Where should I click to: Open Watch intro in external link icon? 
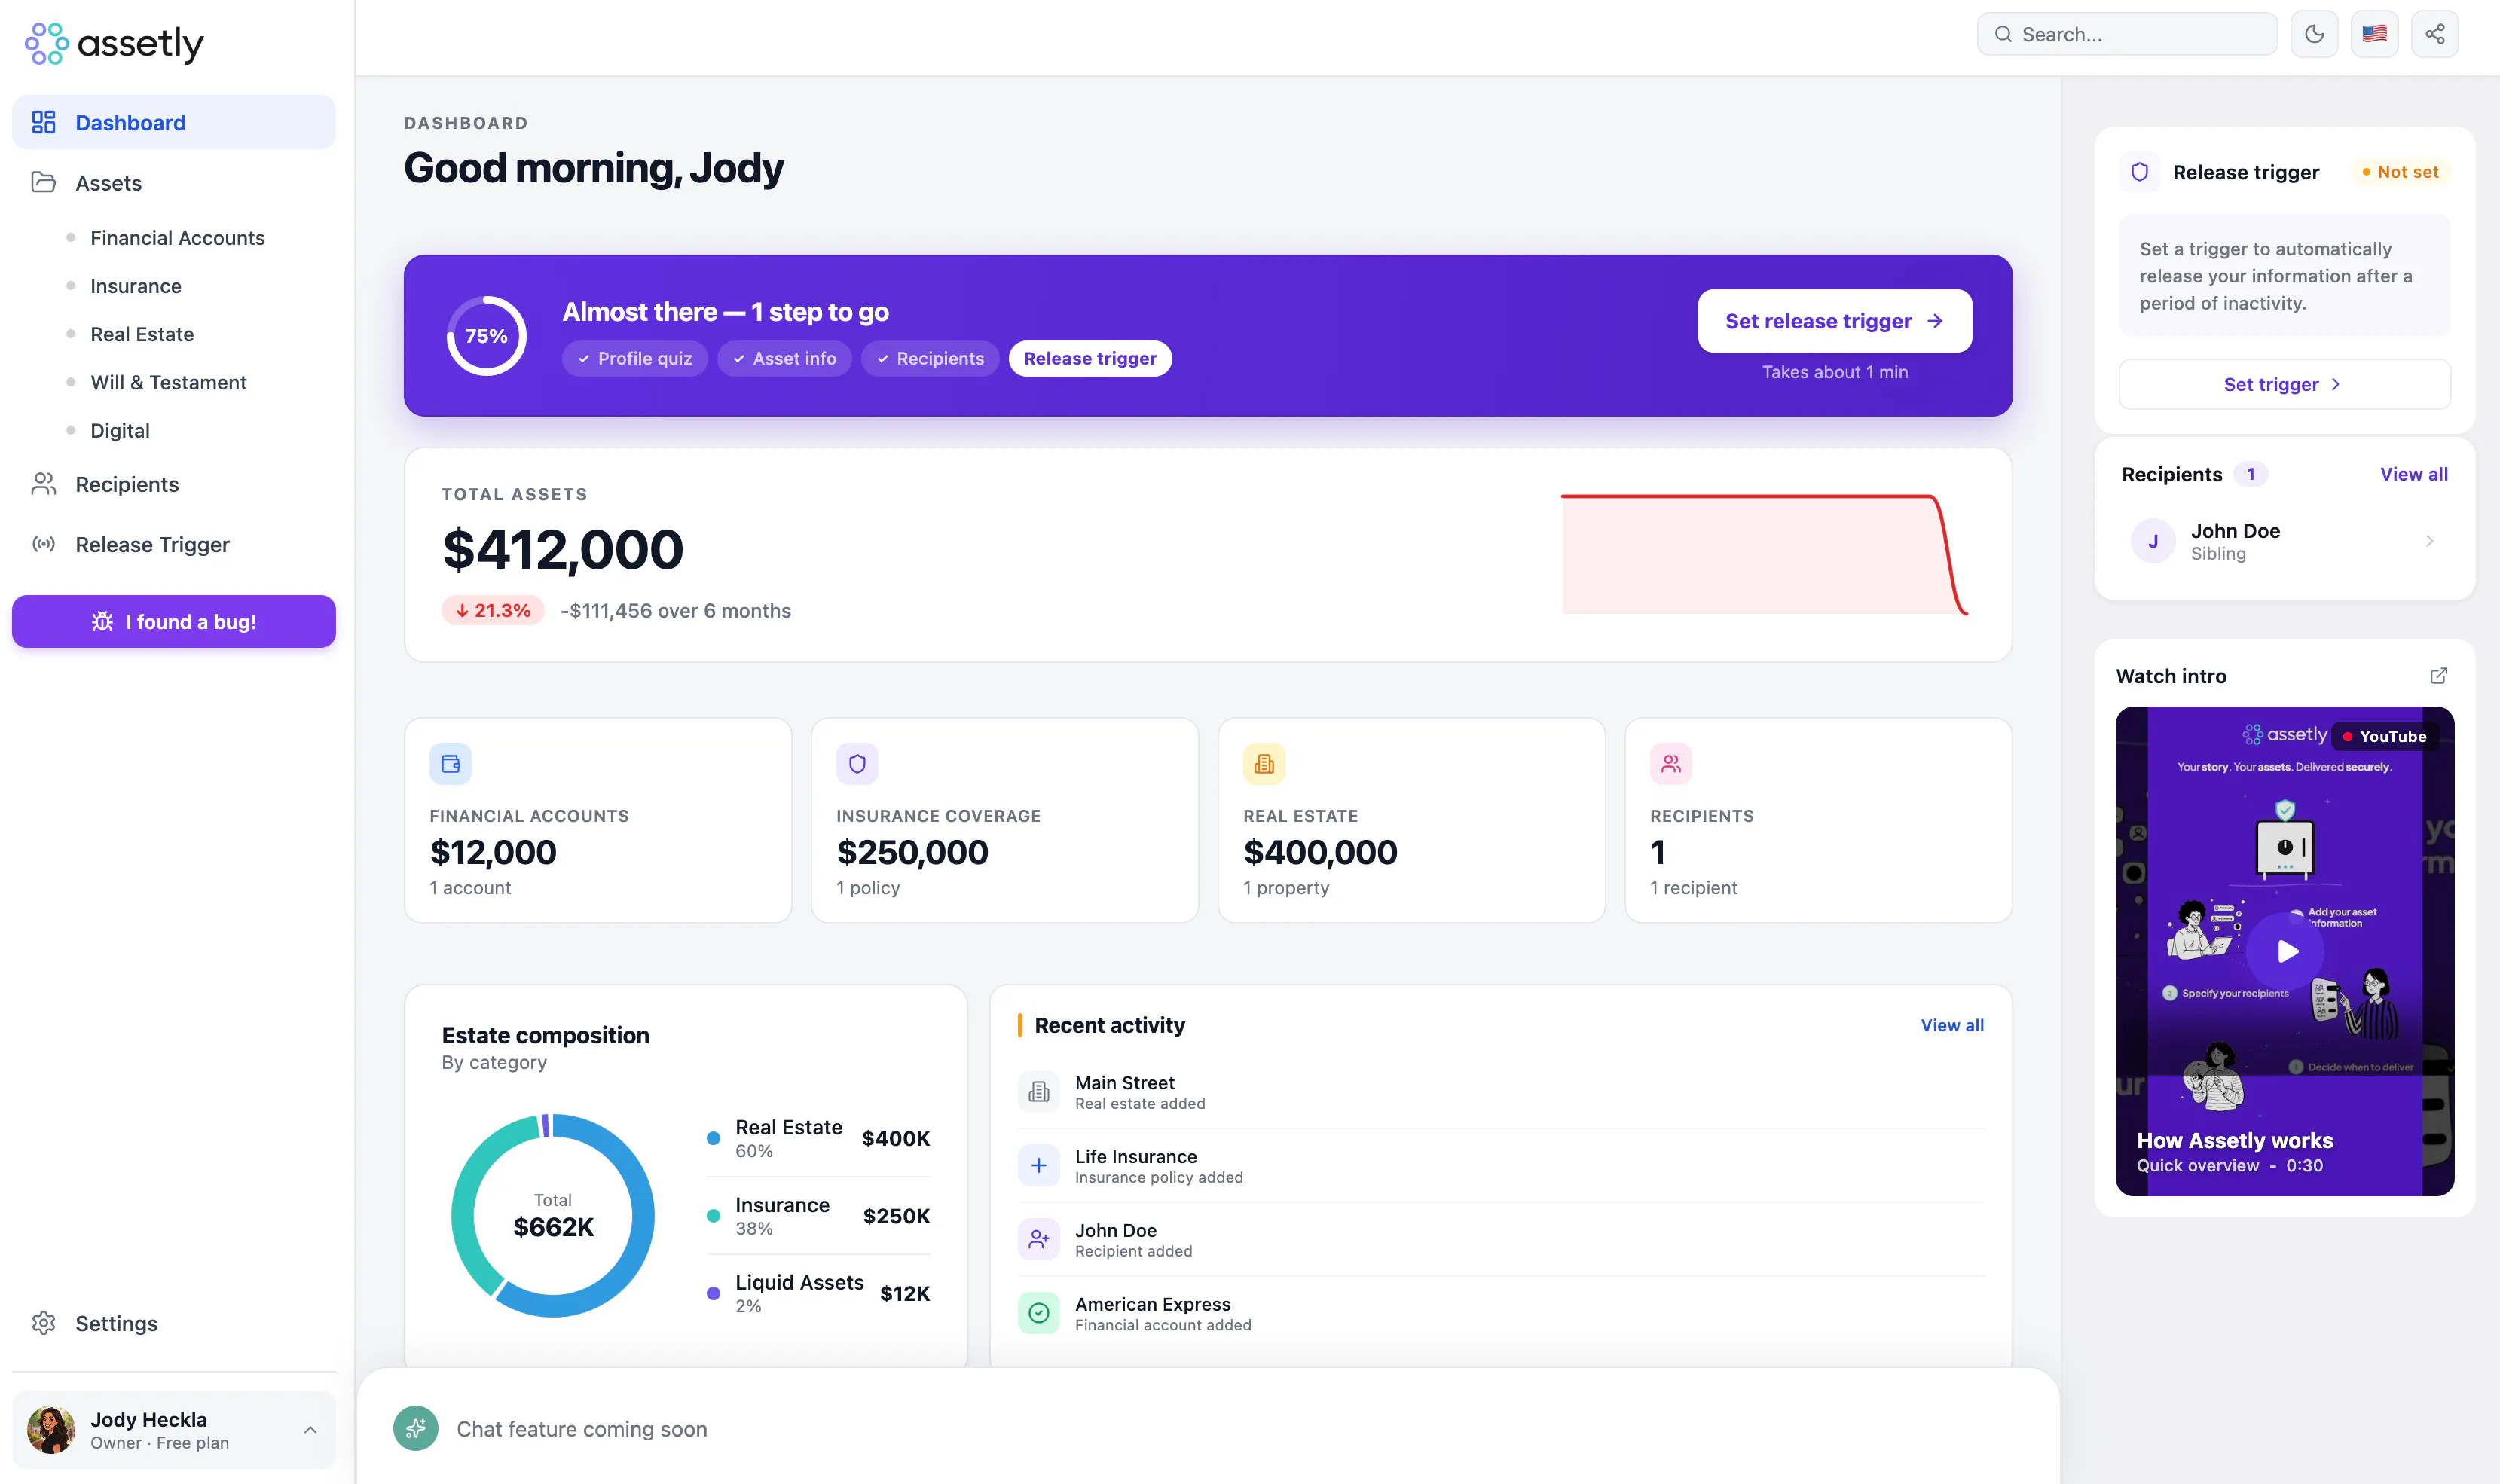tap(2439, 676)
